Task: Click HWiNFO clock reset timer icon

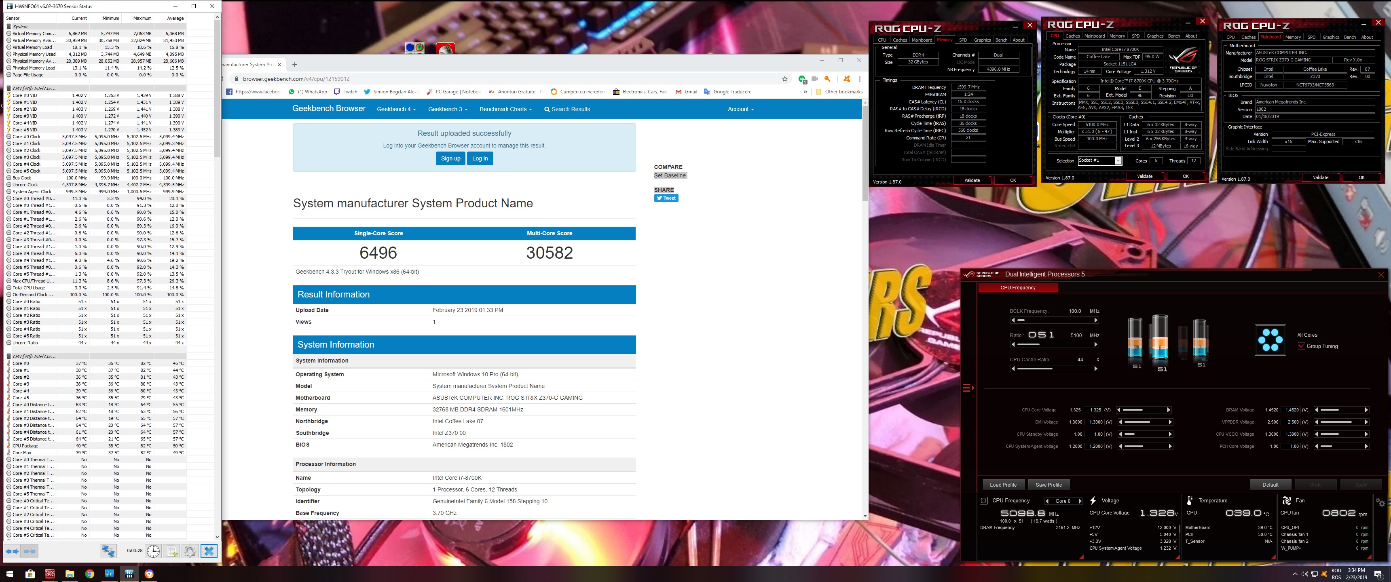Action: (x=153, y=551)
